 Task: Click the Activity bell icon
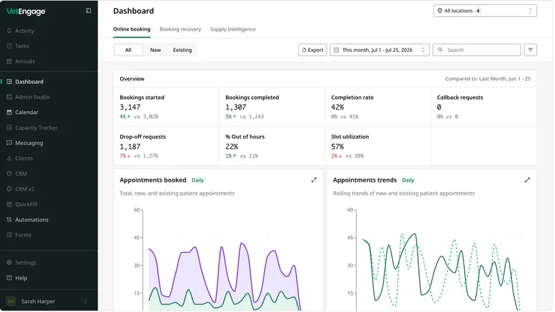click(x=9, y=31)
